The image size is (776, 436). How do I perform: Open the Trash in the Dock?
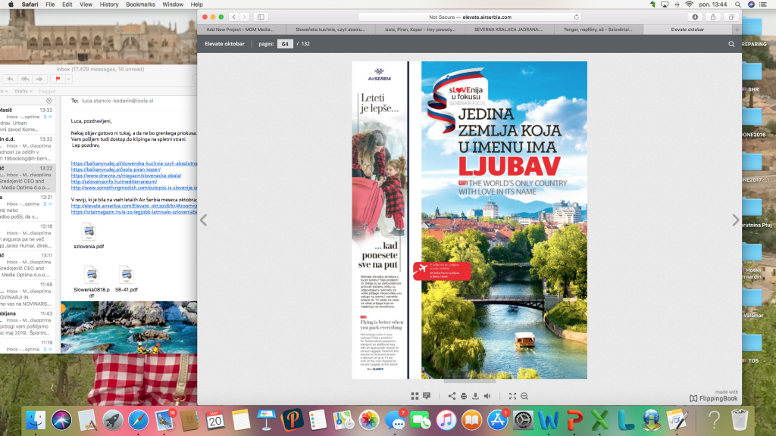pos(740,421)
